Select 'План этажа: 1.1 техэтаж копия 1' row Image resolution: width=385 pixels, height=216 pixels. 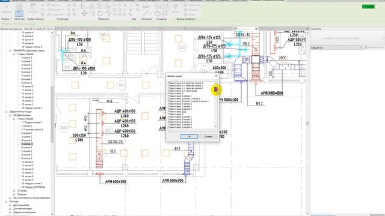[x=186, y=83]
